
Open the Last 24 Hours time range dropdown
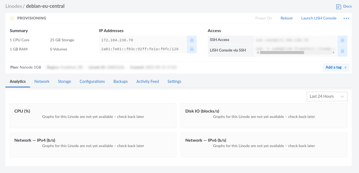[327, 96]
